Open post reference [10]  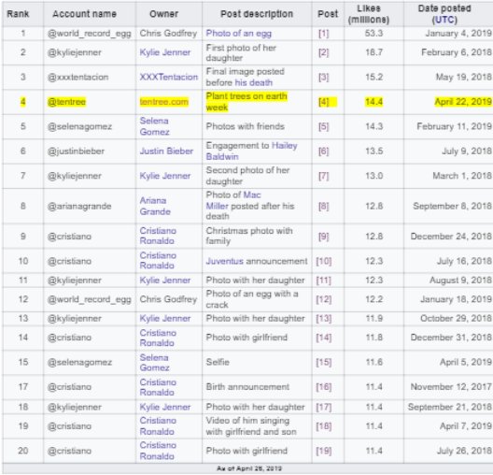pyautogui.click(x=324, y=261)
